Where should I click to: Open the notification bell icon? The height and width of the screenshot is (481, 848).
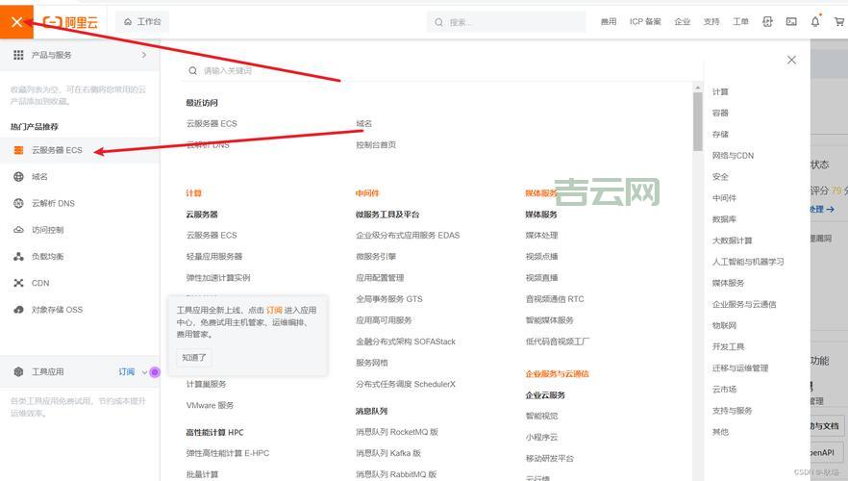click(815, 21)
